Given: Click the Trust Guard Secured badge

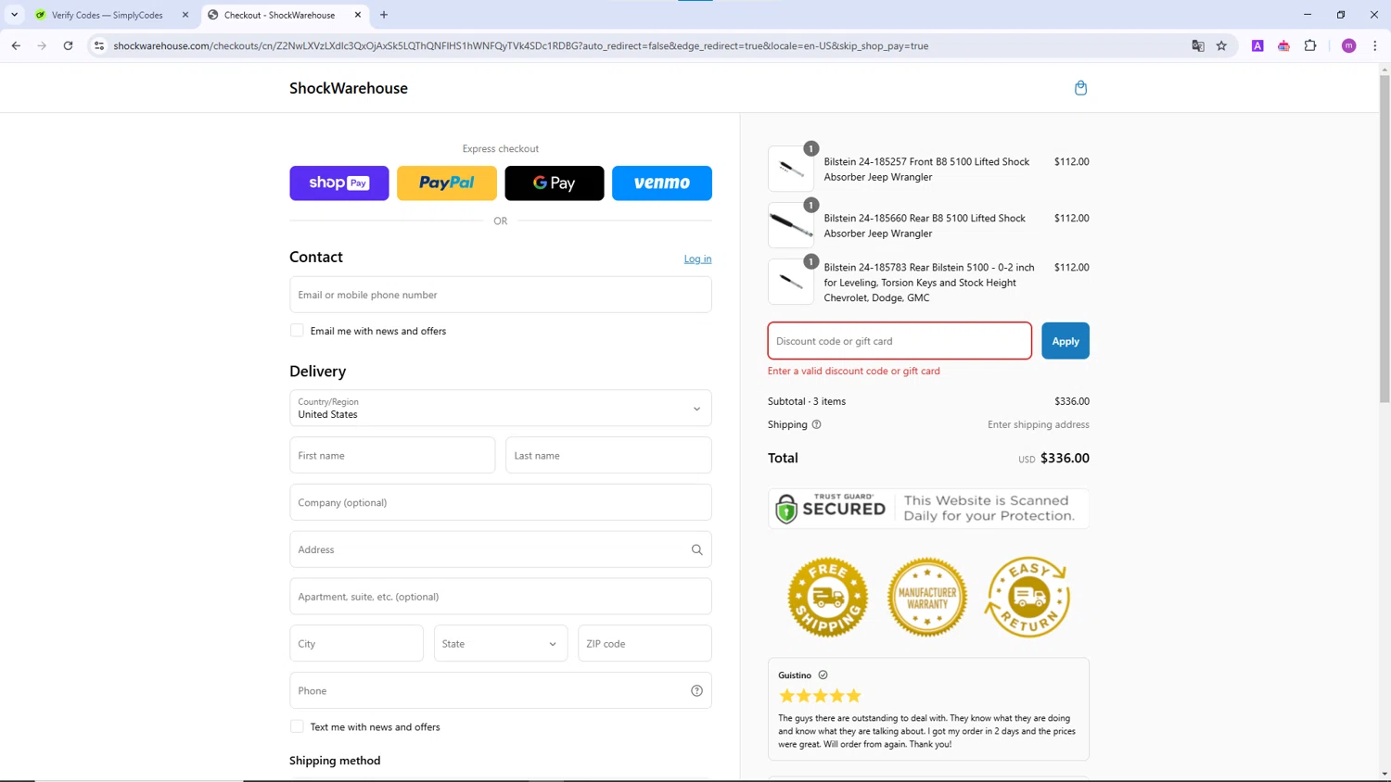Looking at the screenshot, I should 928,508.
